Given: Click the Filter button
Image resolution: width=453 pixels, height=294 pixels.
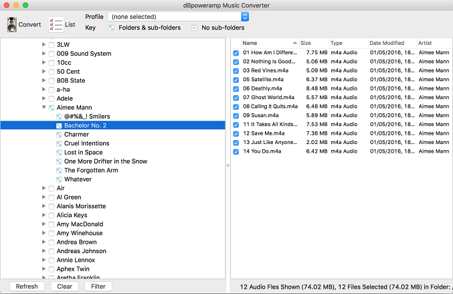Looking at the screenshot, I should pyautogui.click(x=98, y=287).
